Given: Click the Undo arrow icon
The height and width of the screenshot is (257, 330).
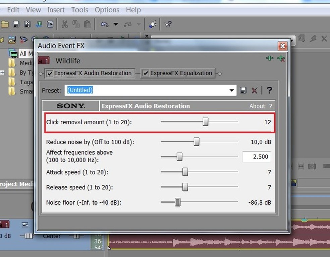Looking at the screenshot, I should click(104, 24).
